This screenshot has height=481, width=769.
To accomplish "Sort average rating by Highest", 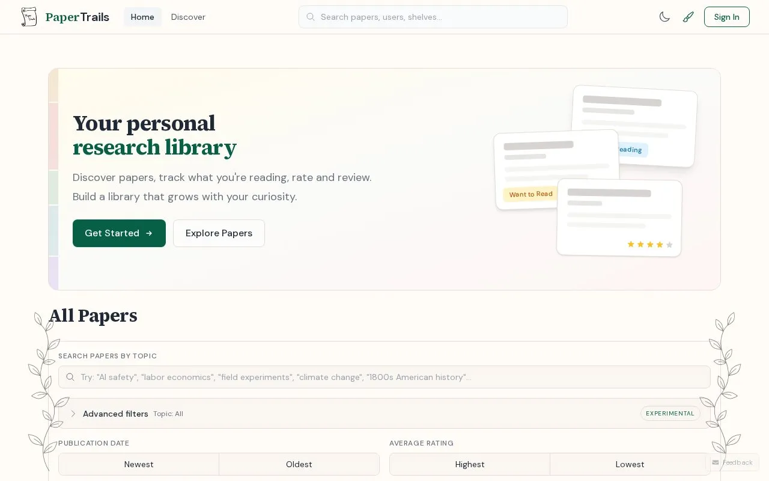I will tap(470, 464).
